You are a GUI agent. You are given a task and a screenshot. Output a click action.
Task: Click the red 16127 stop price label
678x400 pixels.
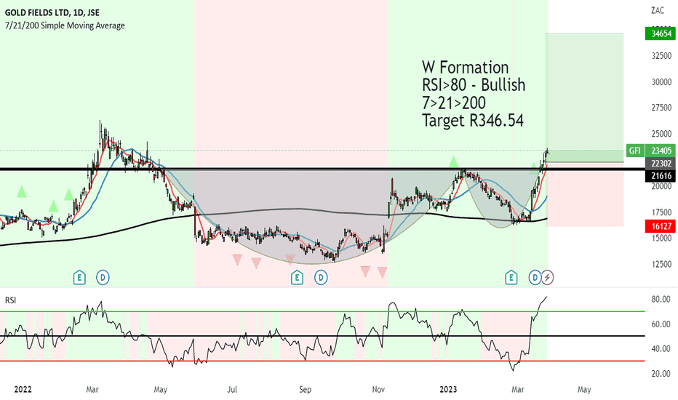tap(661, 226)
